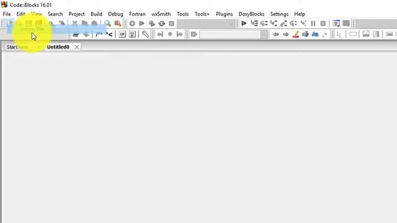Click the Next instruction debug icon
This screenshot has width=397, height=223.
coord(293,24)
